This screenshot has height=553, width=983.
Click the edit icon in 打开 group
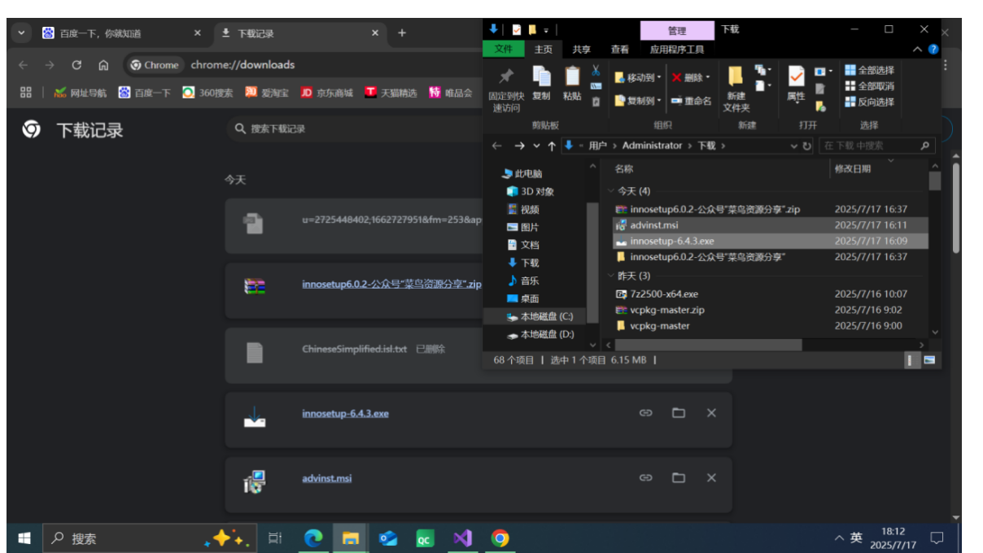pyautogui.click(x=820, y=88)
